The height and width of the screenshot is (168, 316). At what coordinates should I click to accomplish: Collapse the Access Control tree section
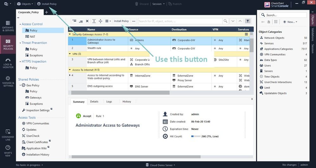click(20, 24)
